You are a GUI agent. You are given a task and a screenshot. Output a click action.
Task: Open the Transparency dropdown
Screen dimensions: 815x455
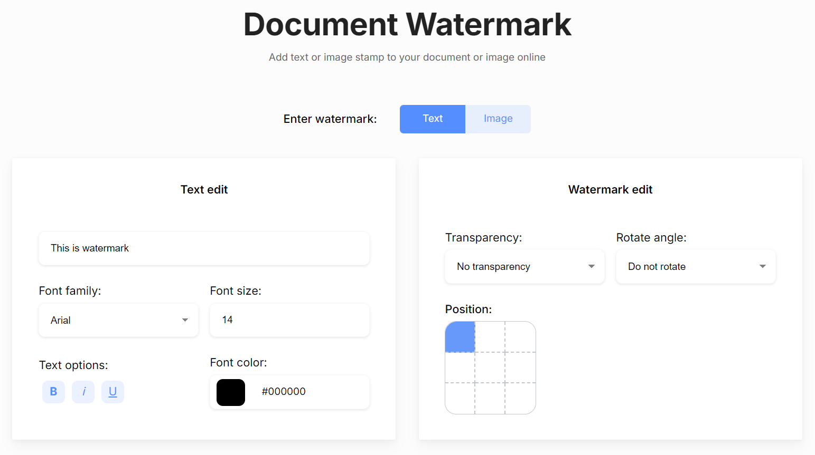524,266
